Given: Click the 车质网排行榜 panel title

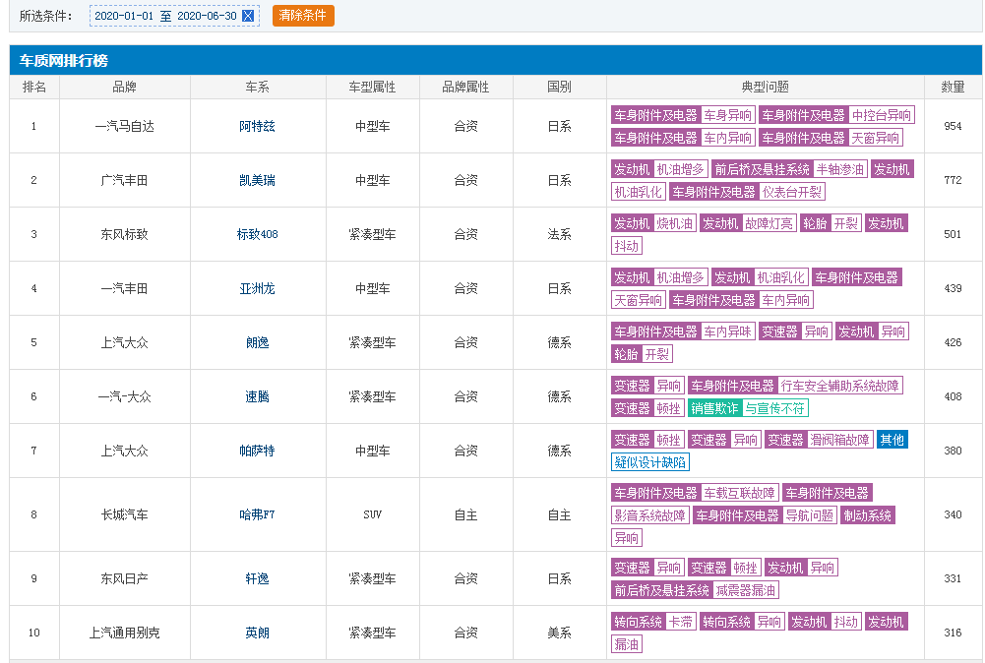Looking at the screenshot, I should (x=63, y=60).
